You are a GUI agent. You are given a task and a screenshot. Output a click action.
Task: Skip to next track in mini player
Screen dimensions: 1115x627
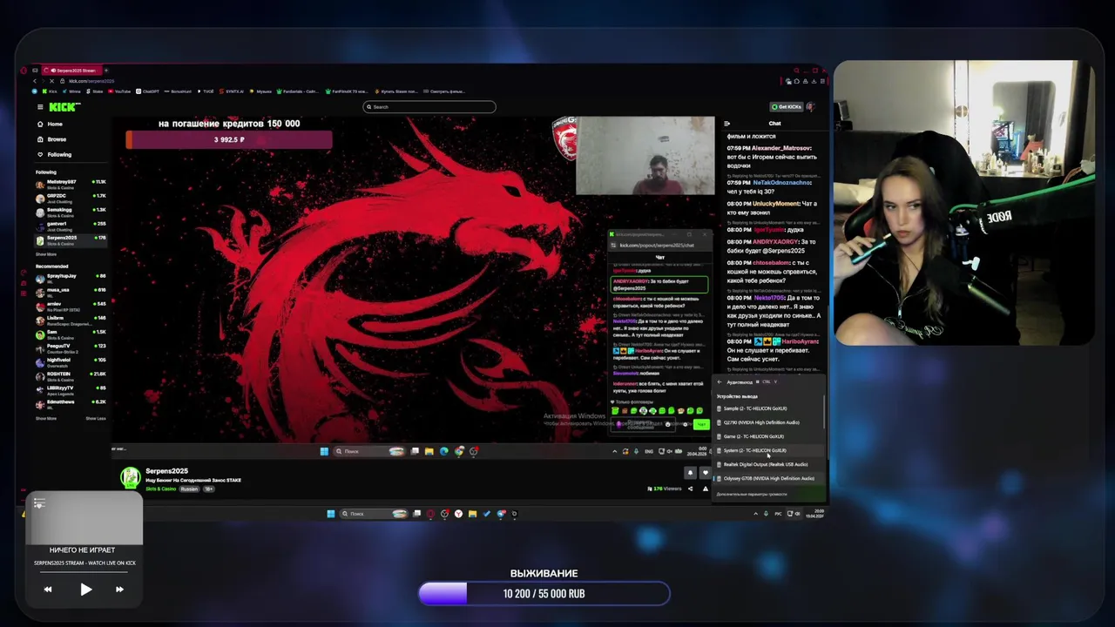[x=119, y=590]
